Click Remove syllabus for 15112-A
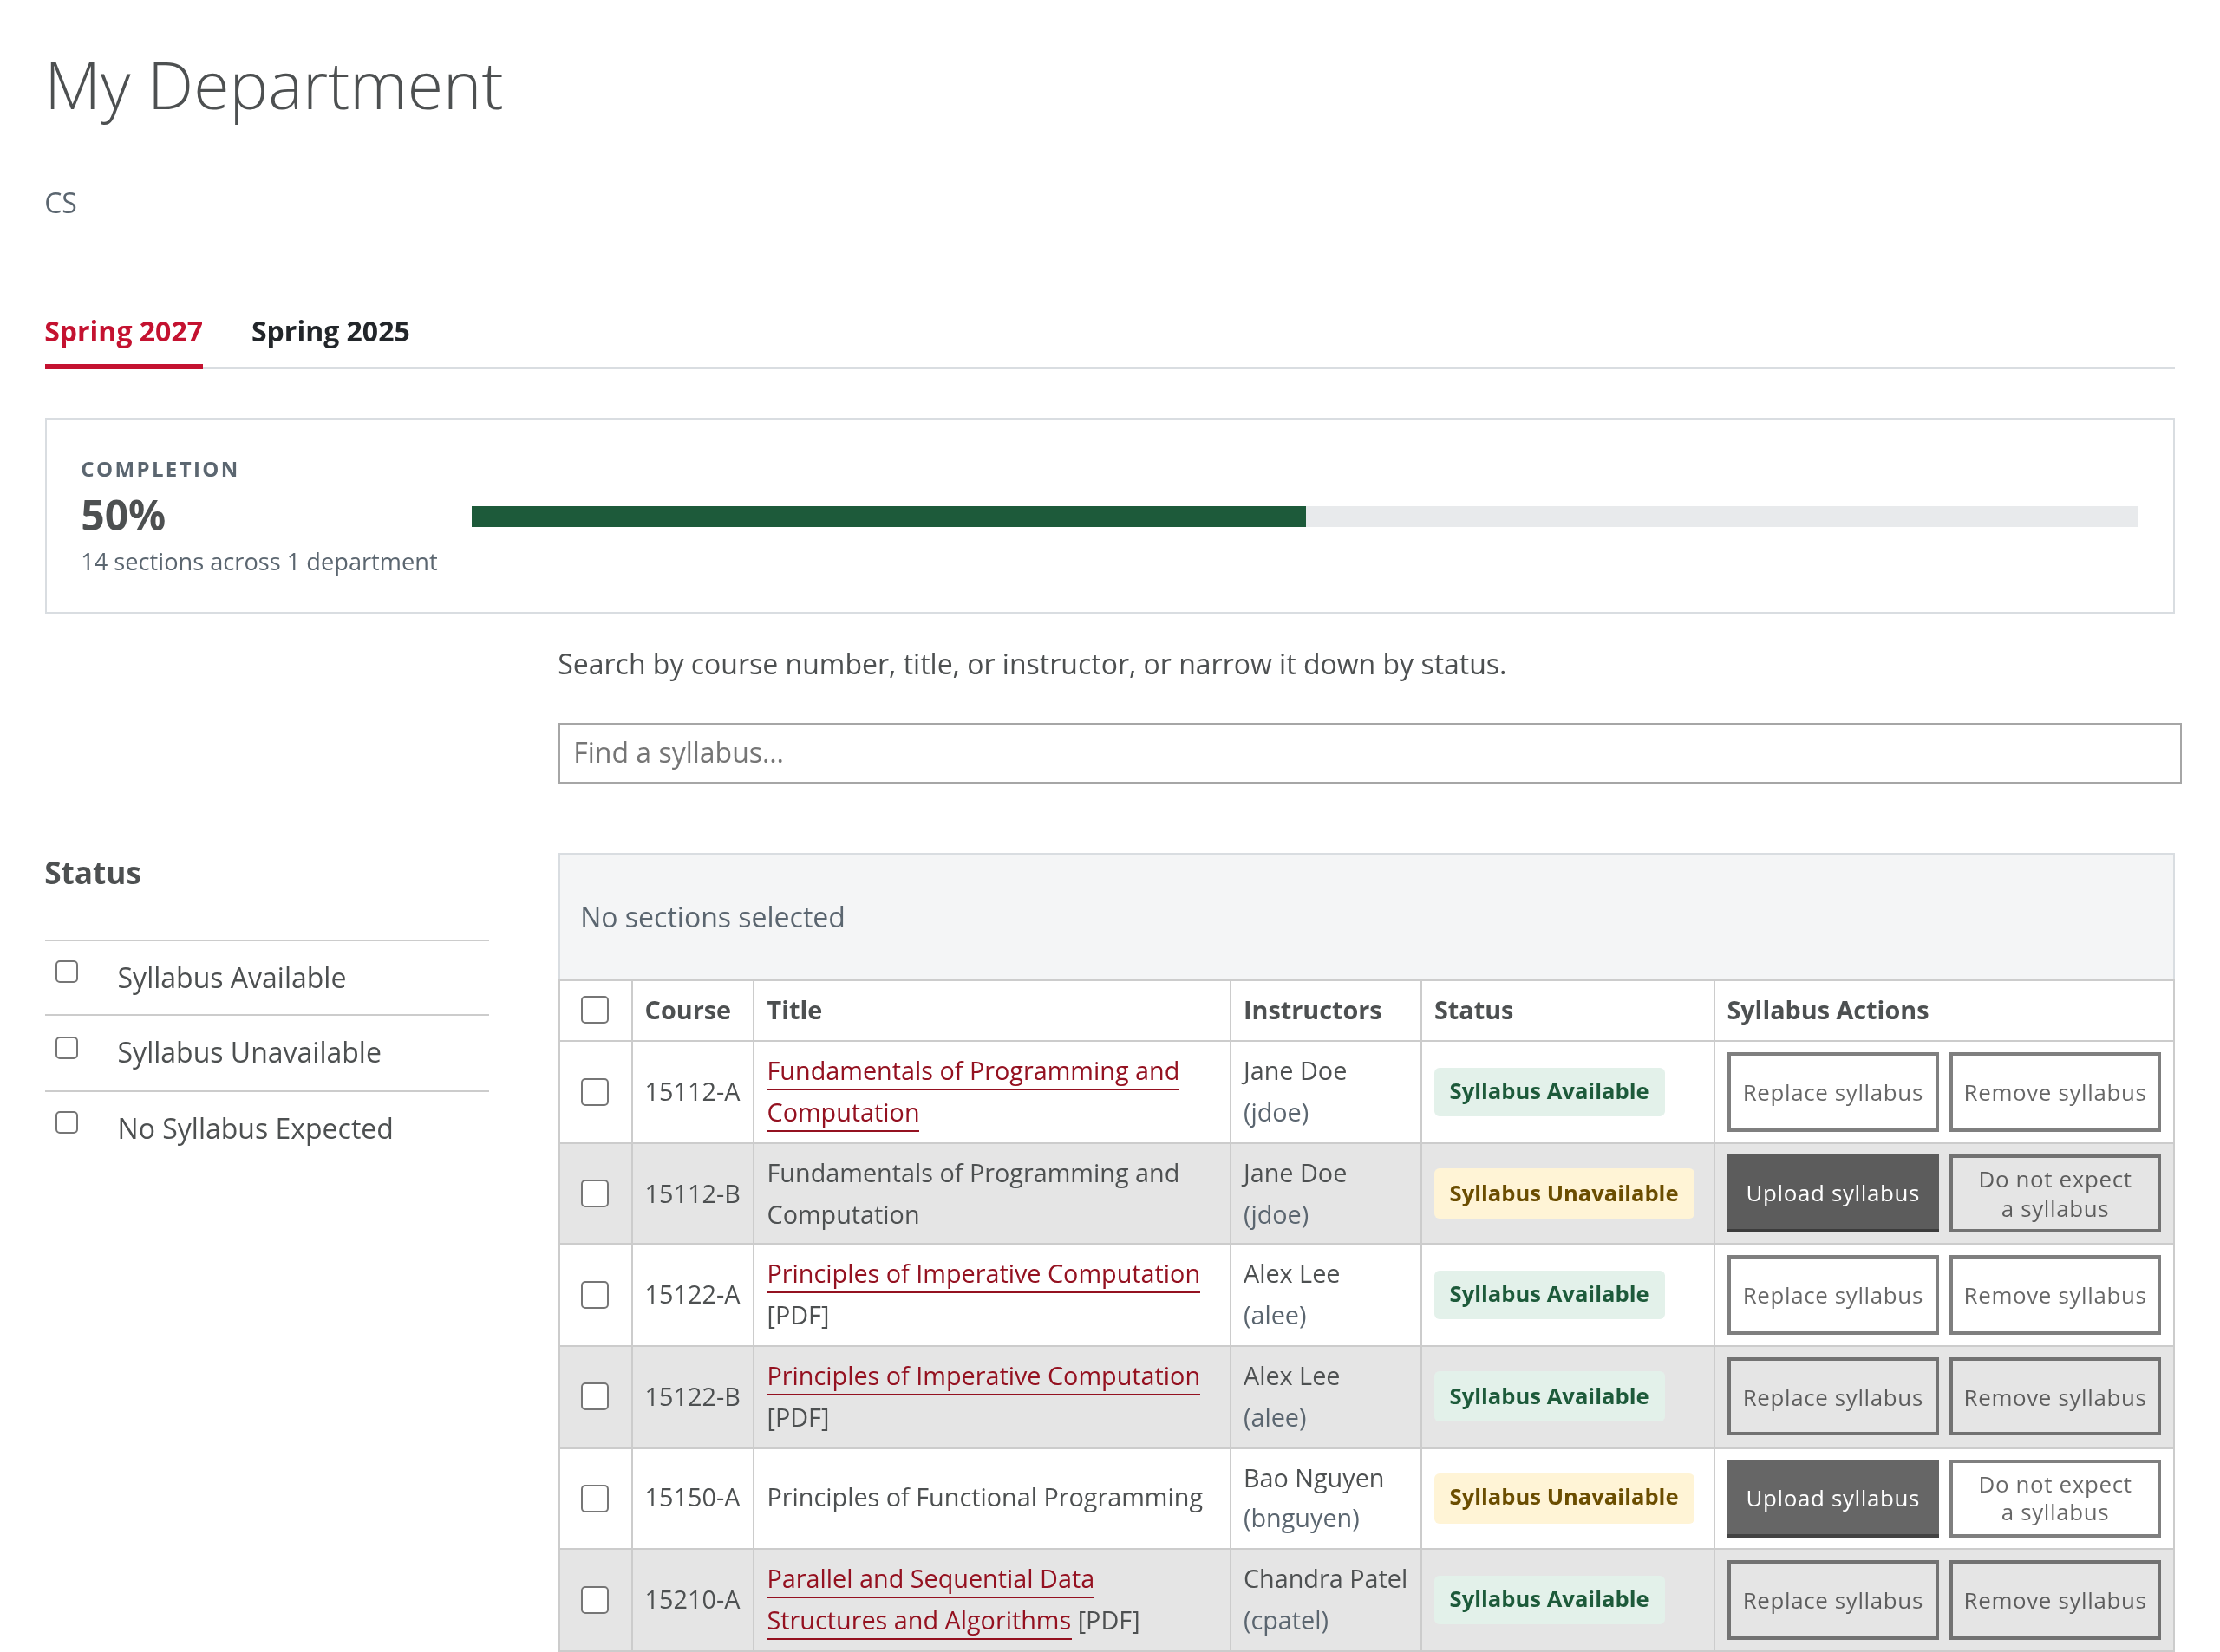2220x1652 pixels. (2053, 1092)
